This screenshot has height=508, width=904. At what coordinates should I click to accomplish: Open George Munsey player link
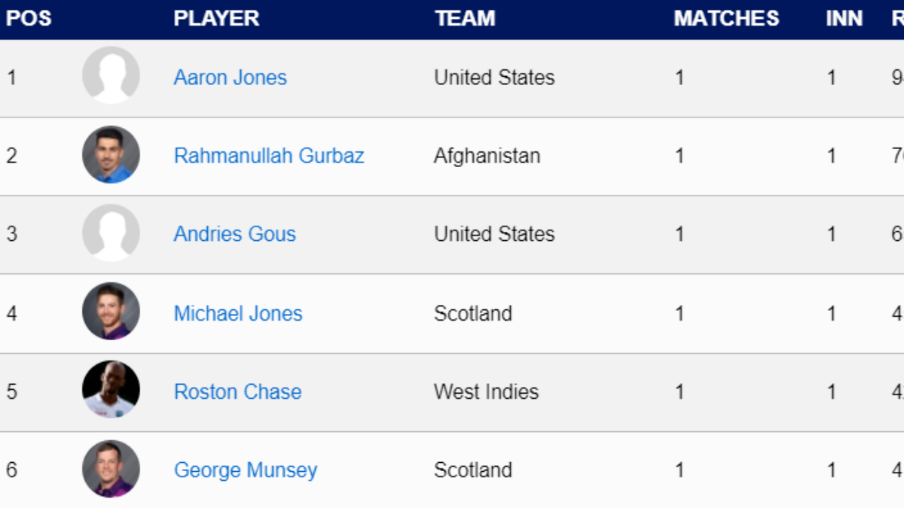click(x=245, y=470)
